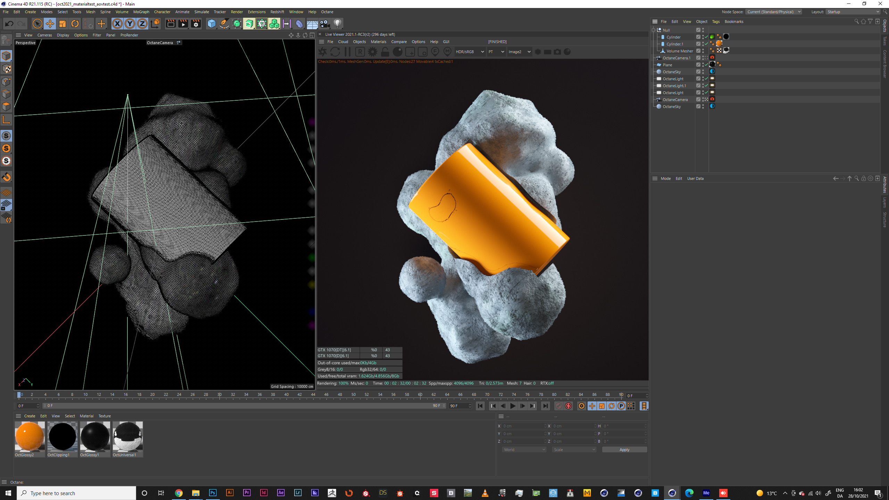Select the OctGlossy2 orange material
889x500 pixels.
(x=30, y=436)
